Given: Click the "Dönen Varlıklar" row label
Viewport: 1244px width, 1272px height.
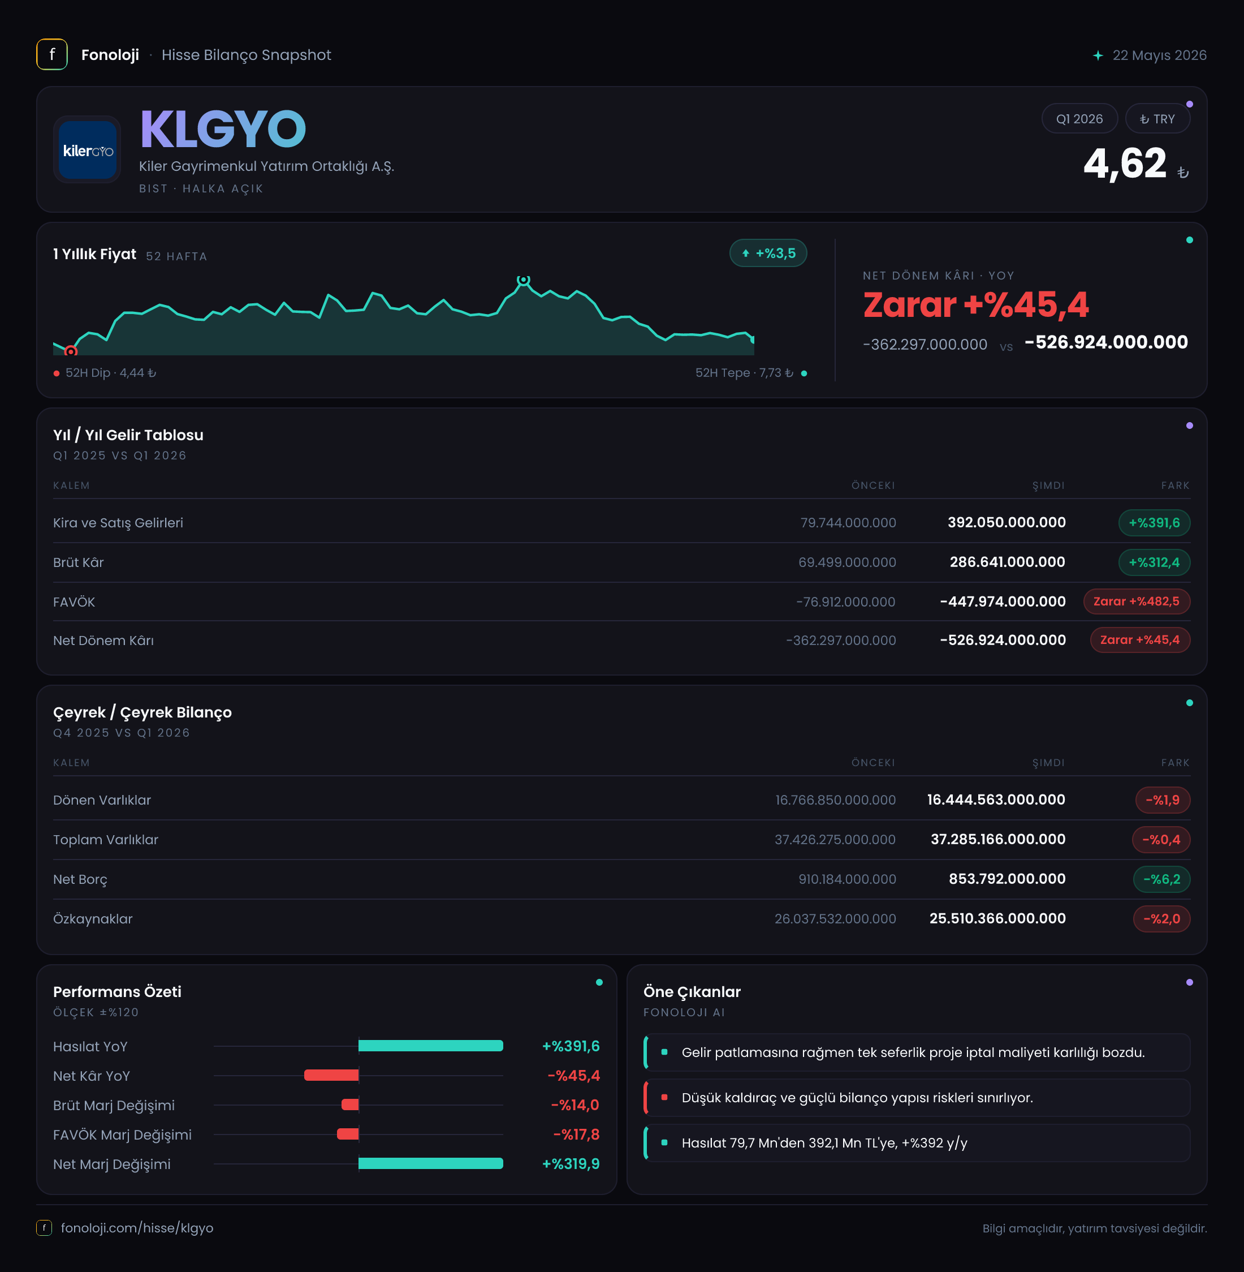Looking at the screenshot, I should click(102, 800).
